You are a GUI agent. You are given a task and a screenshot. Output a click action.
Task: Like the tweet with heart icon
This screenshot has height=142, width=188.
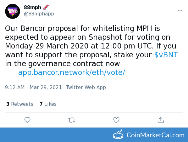[116, 120]
